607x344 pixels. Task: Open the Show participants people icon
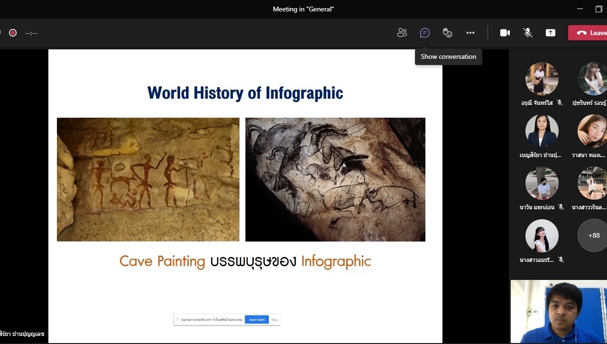click(x=402, y=33)
